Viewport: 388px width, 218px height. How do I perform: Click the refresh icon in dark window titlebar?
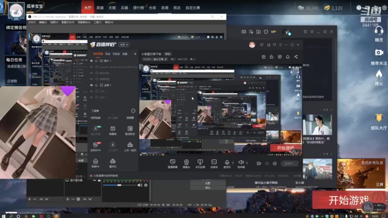point(305,31)
